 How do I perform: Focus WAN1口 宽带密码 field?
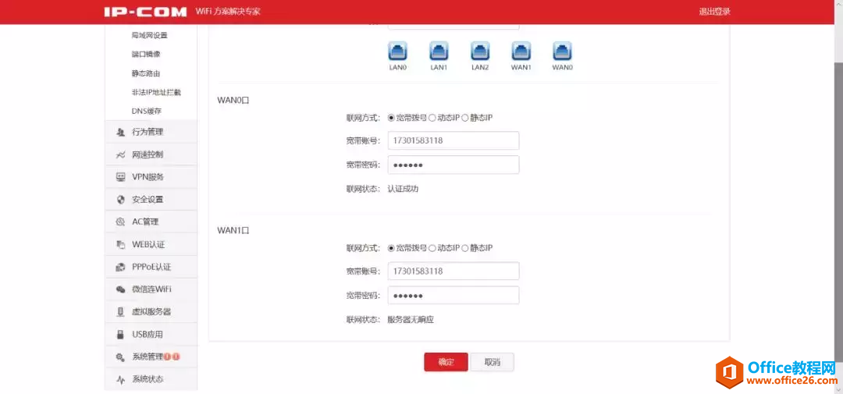(x=454, y=296)
